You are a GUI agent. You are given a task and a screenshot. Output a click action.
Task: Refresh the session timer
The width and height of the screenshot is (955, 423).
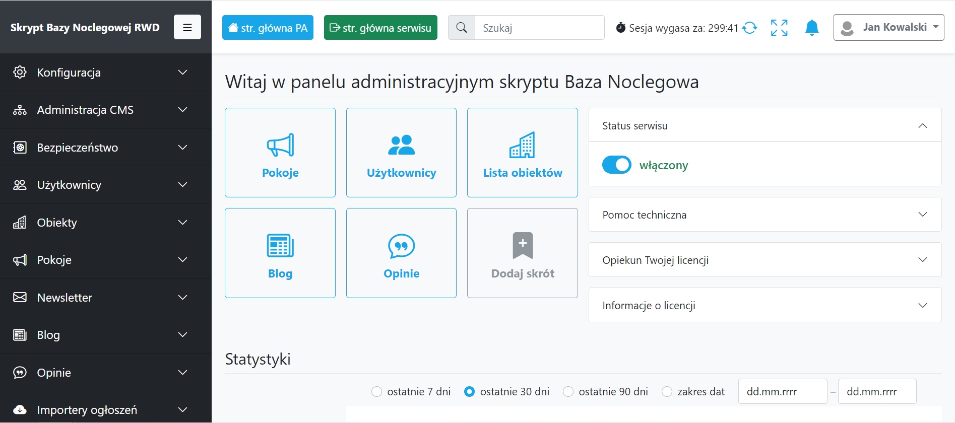coord(750,28)
